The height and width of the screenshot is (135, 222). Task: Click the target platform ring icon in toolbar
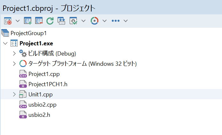coord(94,21)
